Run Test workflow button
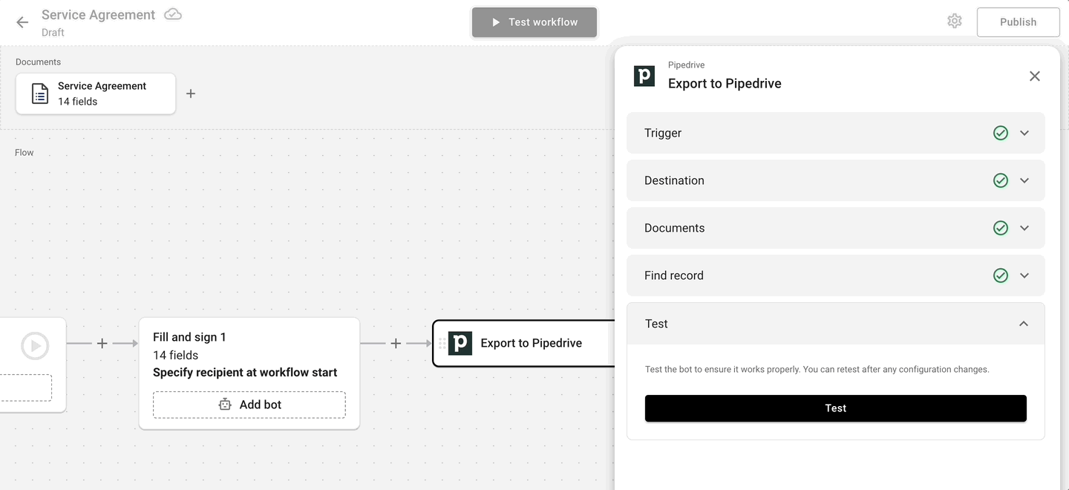The image size is (1069, 490). [x=534, y=22]
